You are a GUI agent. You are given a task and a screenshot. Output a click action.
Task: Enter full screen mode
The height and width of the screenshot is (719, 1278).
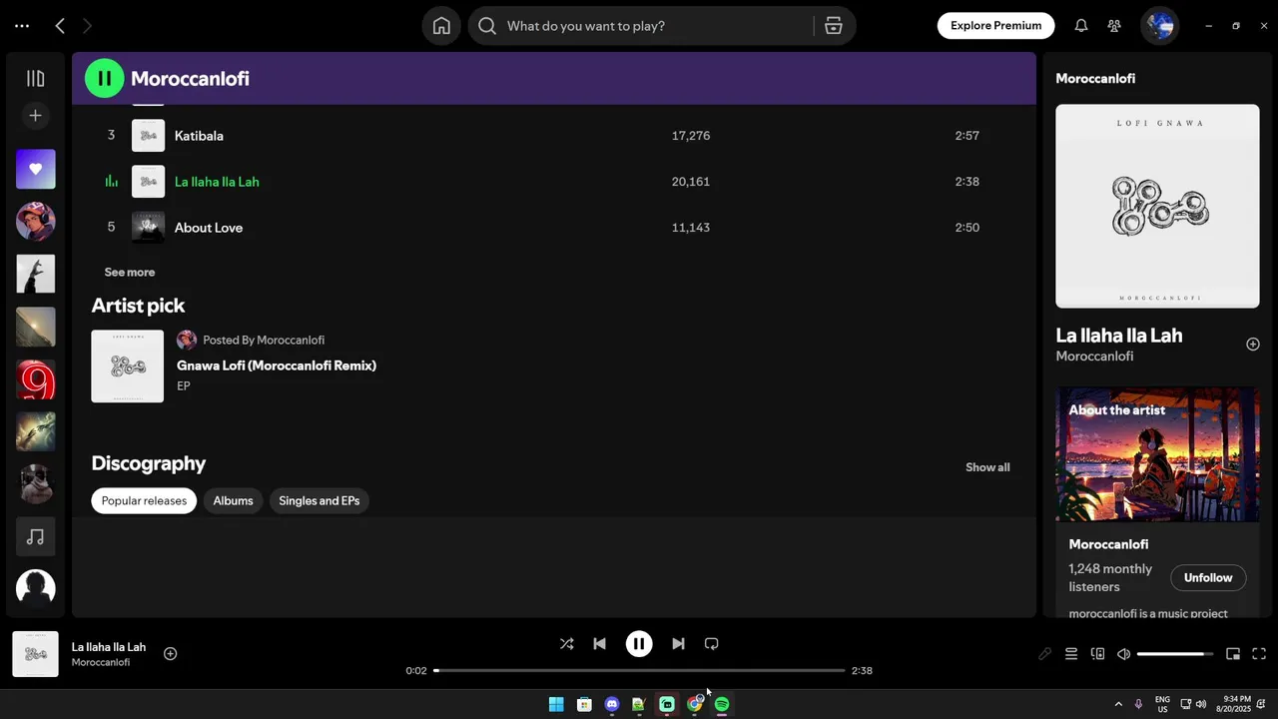[x=1259, y=654]
